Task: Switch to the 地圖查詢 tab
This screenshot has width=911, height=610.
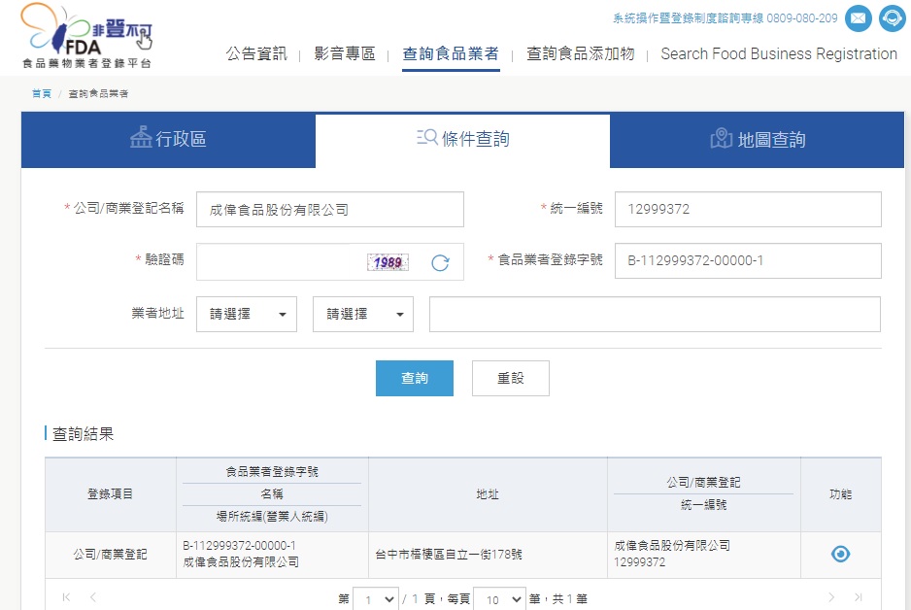Action: (758, 140)
